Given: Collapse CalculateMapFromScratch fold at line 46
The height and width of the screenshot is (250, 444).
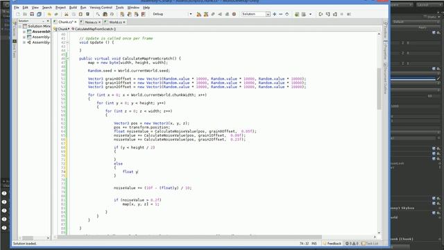Looking at the screenshot, I should pos(67,58).
